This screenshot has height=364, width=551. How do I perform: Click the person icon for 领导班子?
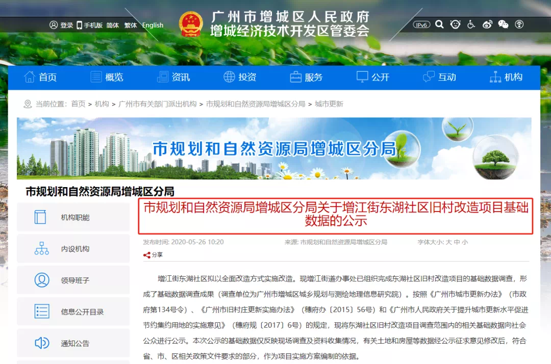pyautogui.click(x=42, y=280)
